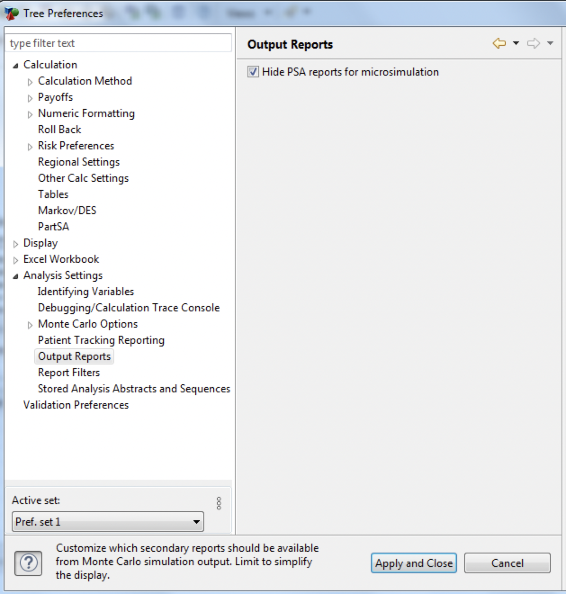Collapse the Analysis Settings tree section
566x594 pixels.
(16, 275)
